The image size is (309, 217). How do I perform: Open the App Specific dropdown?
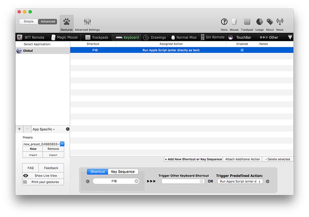(43, 129)
